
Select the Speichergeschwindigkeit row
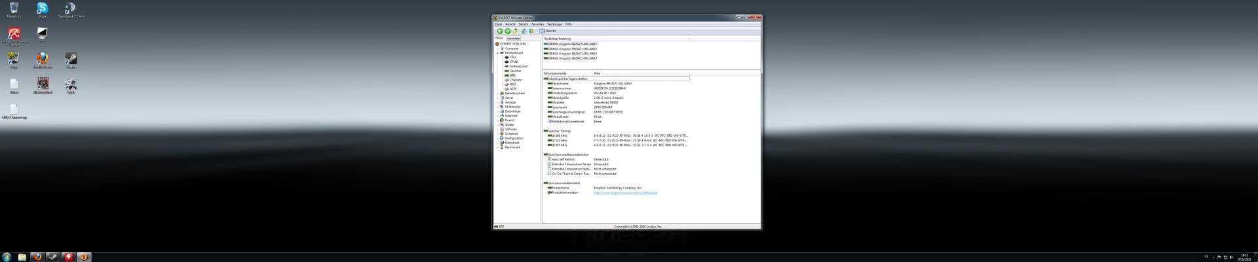(616, 112)
